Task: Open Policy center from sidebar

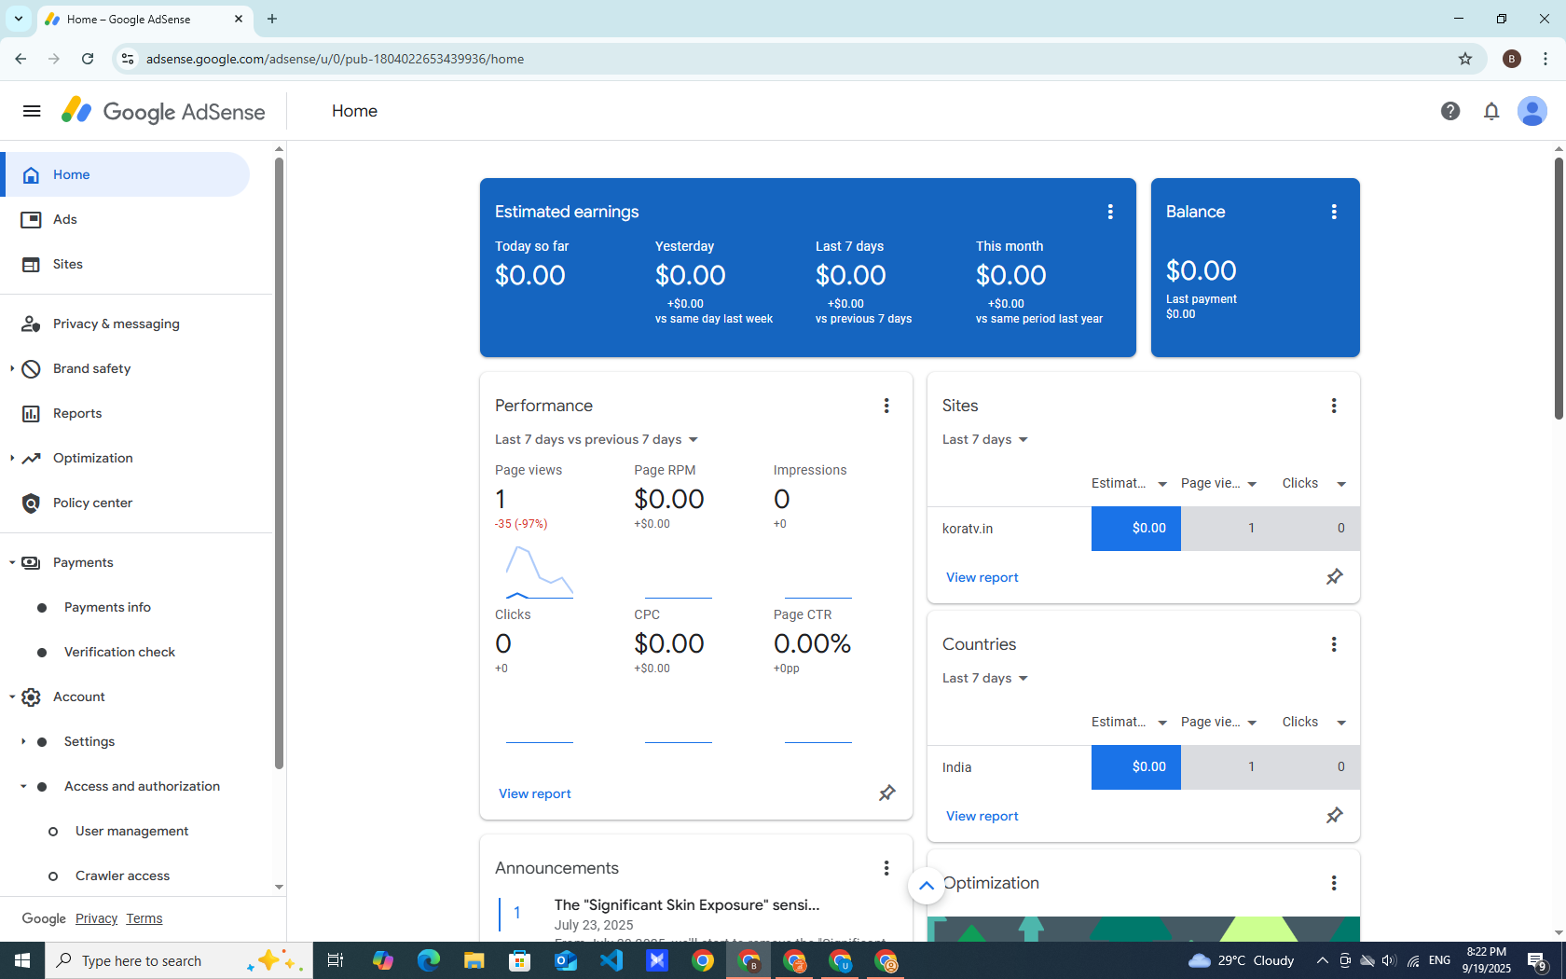Action: point(92,503)
